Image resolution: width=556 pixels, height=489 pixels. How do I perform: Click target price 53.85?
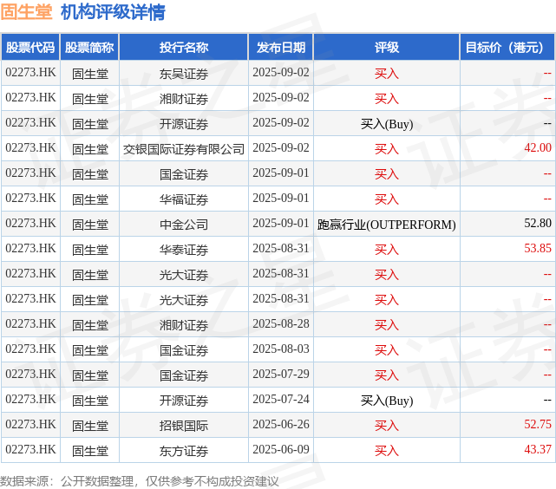coord(538,248)
